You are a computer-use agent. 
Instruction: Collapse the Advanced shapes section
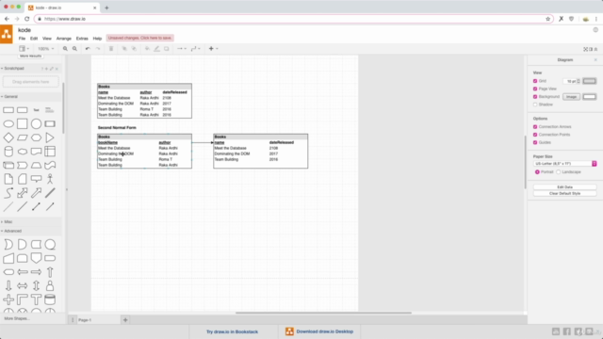pyautogui.click(x=11, y=231)
